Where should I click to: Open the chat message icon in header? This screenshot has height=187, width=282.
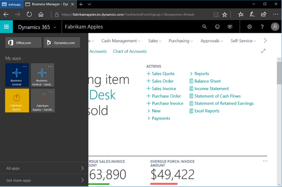coord(230,27)
